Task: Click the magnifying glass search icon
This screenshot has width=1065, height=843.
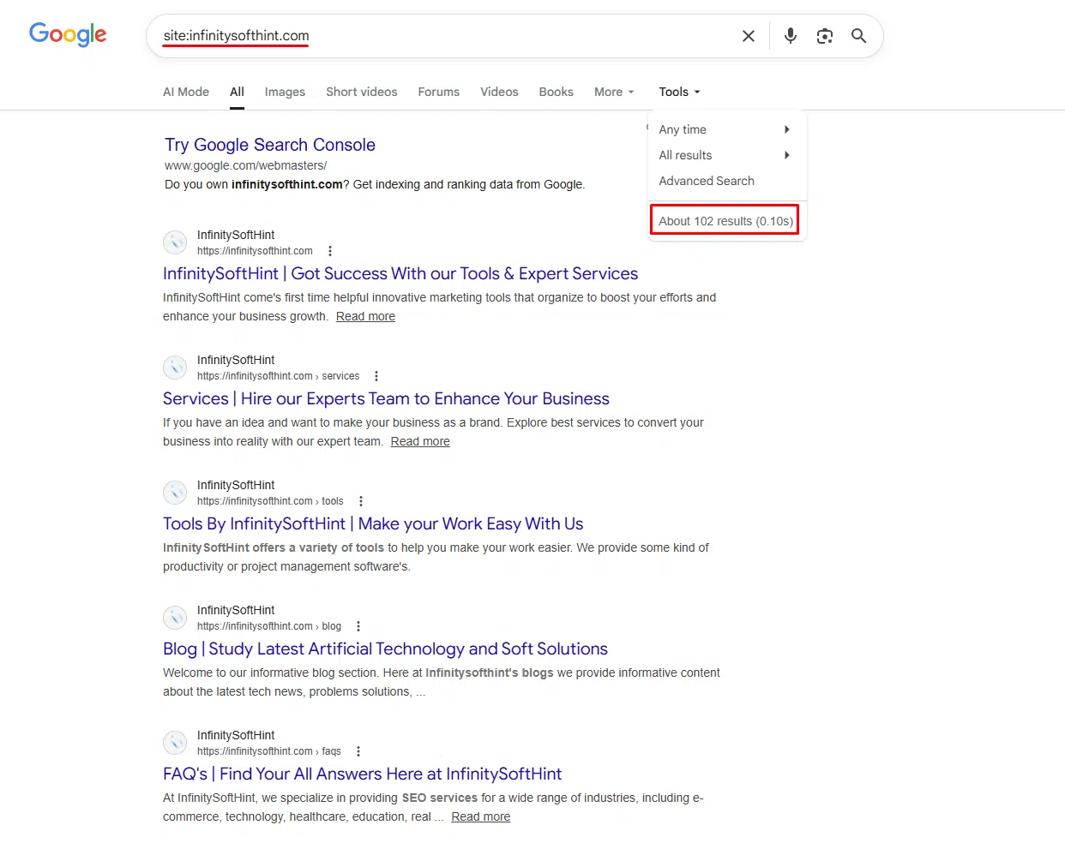Action: [x=858, y=36]
